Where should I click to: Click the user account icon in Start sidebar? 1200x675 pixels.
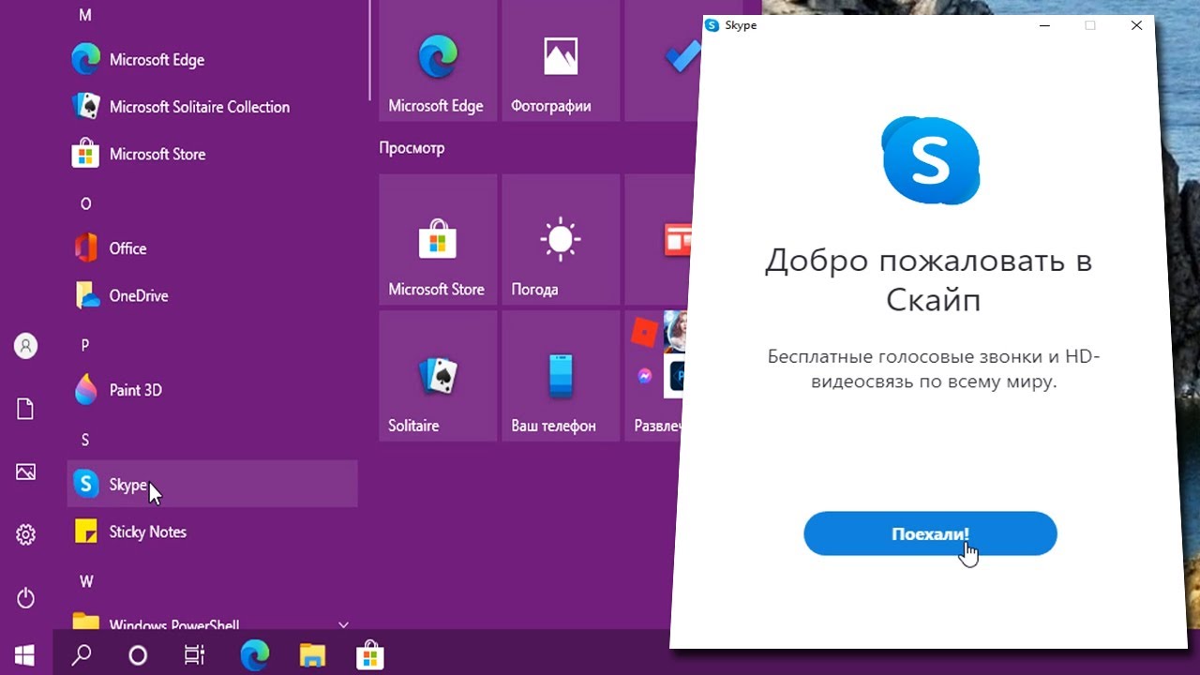[25, 346]
